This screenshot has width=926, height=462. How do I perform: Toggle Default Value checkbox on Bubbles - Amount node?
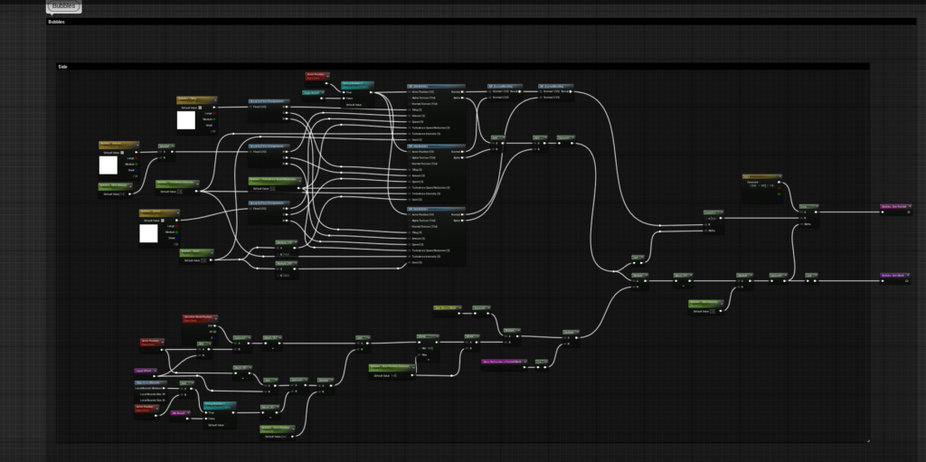click(x=121, y=154)
